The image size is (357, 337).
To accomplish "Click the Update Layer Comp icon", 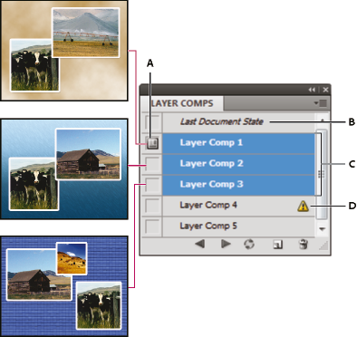I will coord(249,244).
